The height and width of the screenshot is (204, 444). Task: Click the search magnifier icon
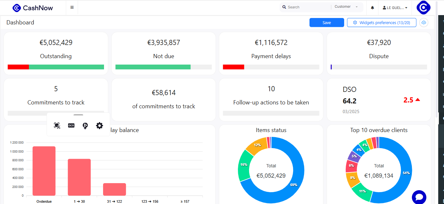[x=284, y=7]
